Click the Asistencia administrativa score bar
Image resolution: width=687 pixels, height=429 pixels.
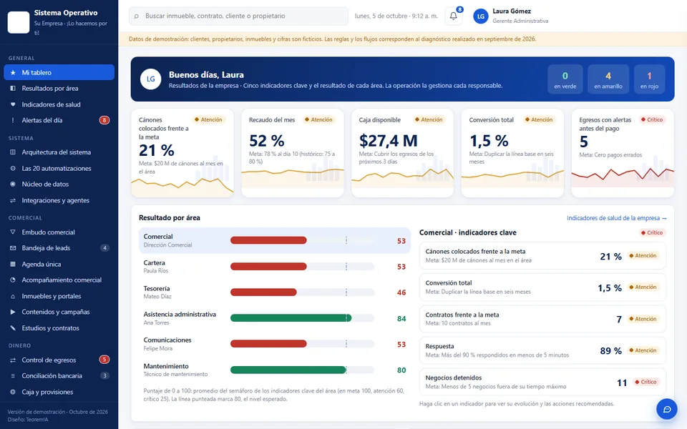302,318
